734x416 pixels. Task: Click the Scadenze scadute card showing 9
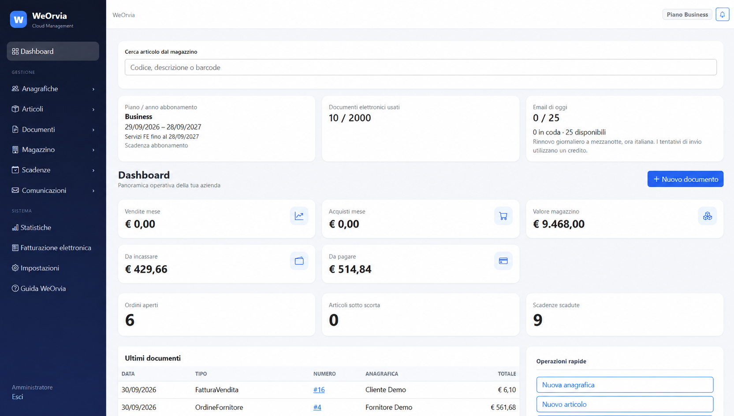coord(625,315)
